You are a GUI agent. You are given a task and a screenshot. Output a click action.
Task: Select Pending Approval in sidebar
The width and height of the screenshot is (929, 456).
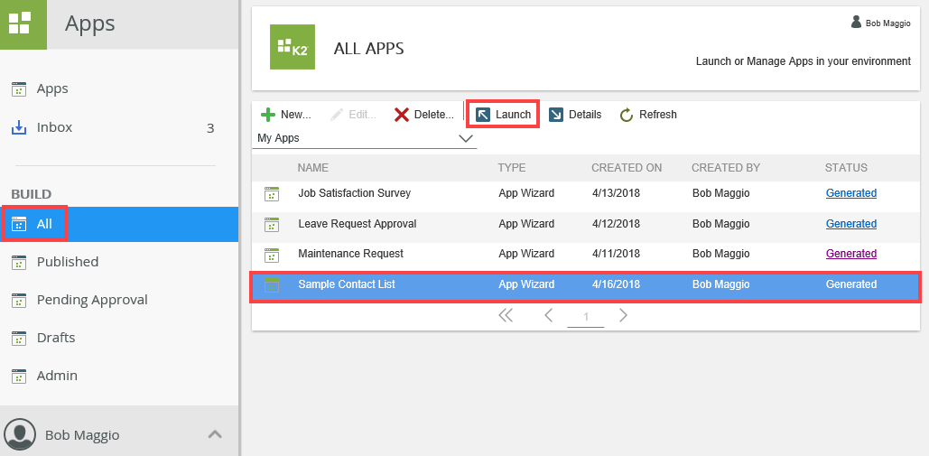pos(91,300)
